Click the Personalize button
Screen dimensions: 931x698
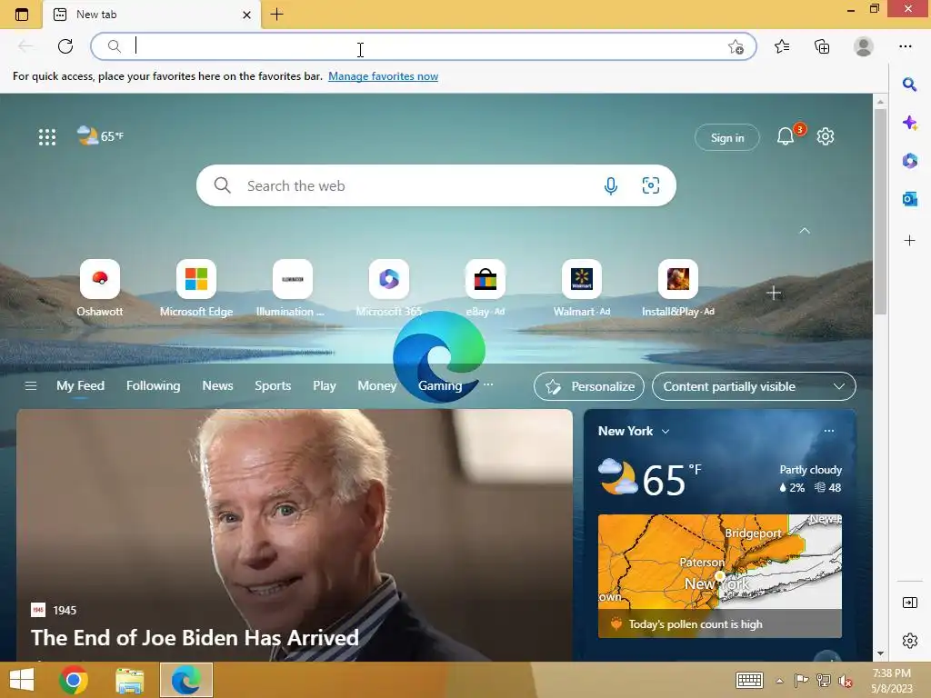589,386
